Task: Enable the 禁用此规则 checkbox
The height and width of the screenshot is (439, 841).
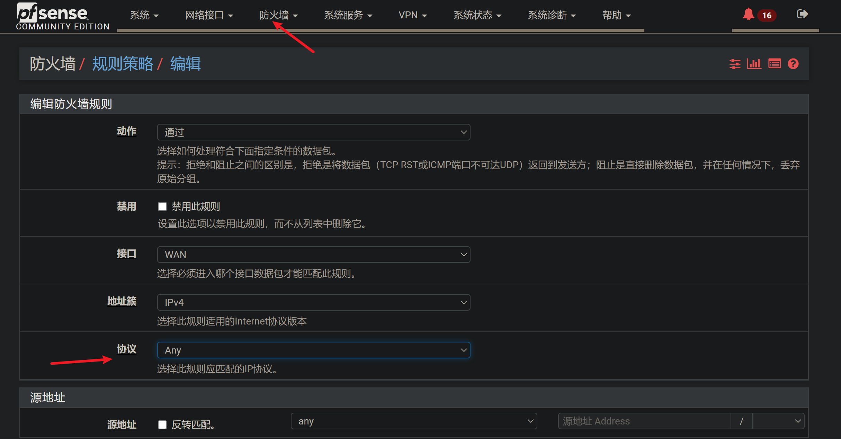Action: tap(162, 207)
